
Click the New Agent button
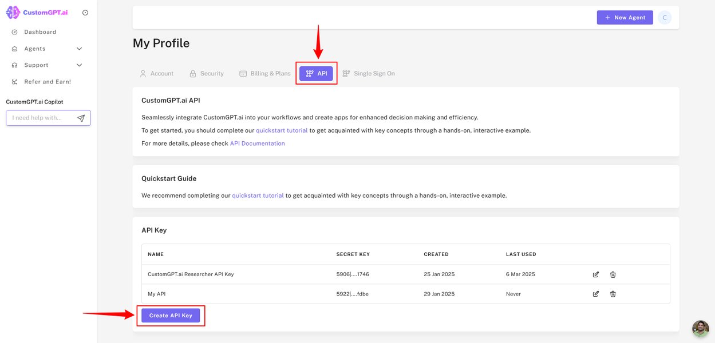pos(625,18)
